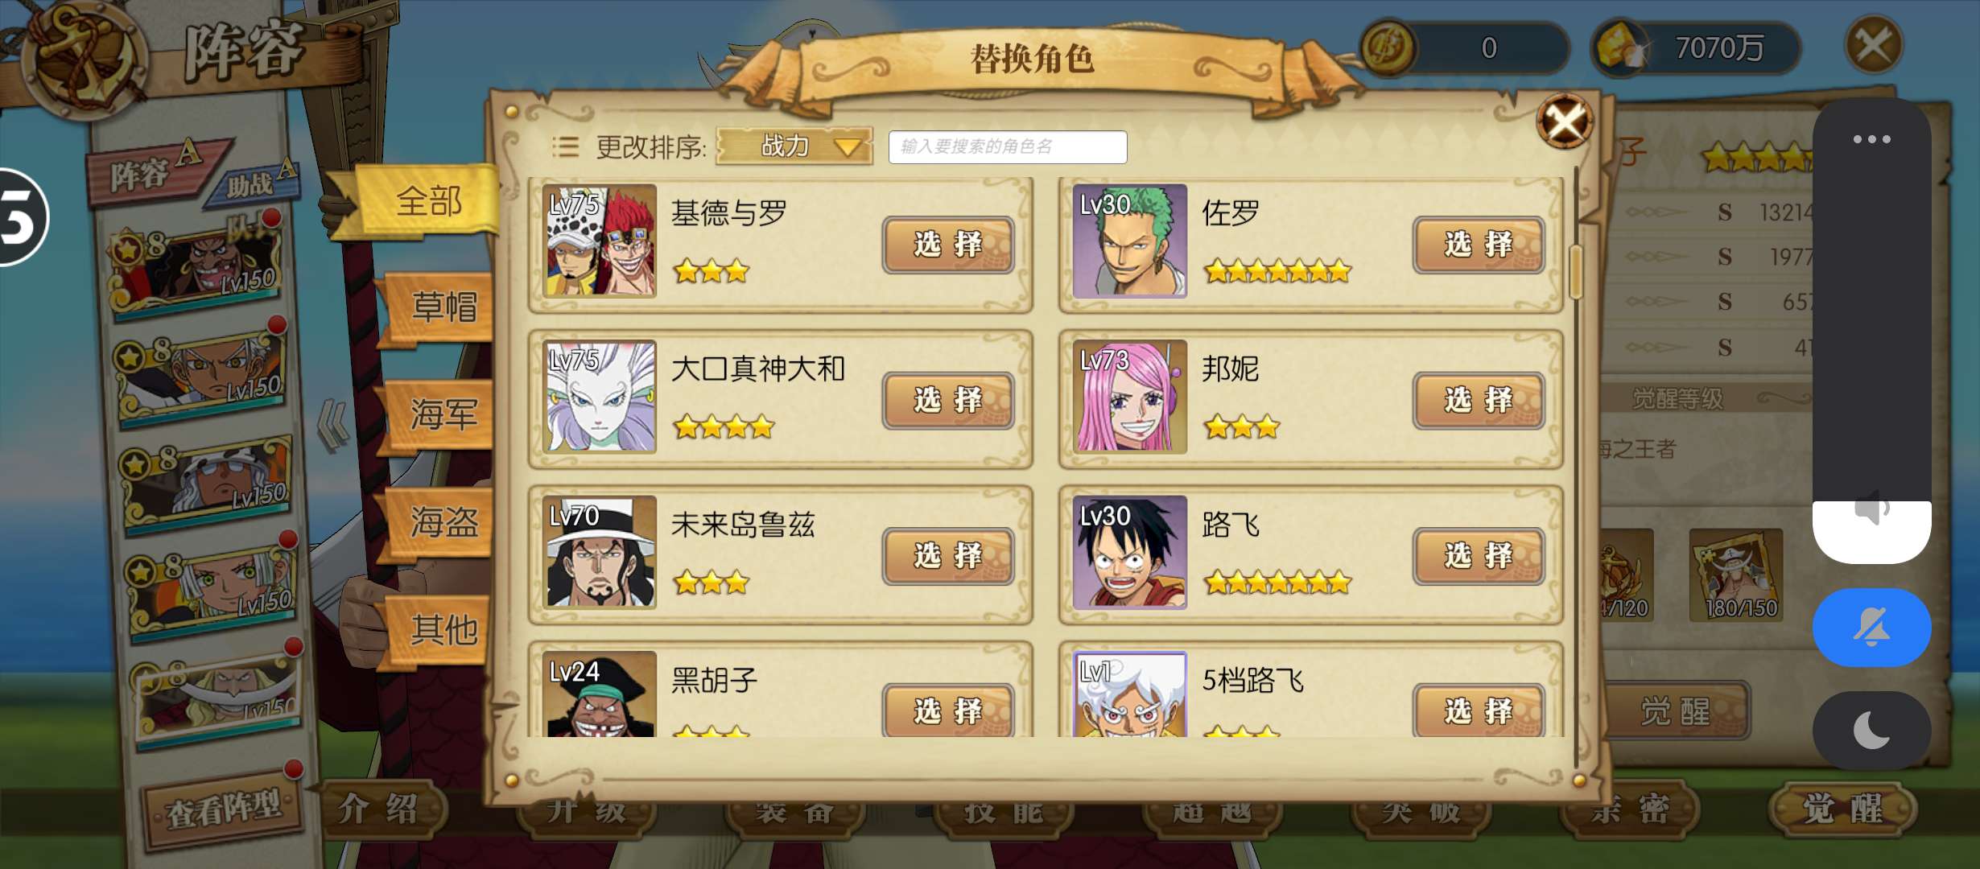Click the 未来岛鲁兹 portrait icon
This screenshot has width=1980, height=869.
click(600, 552)
